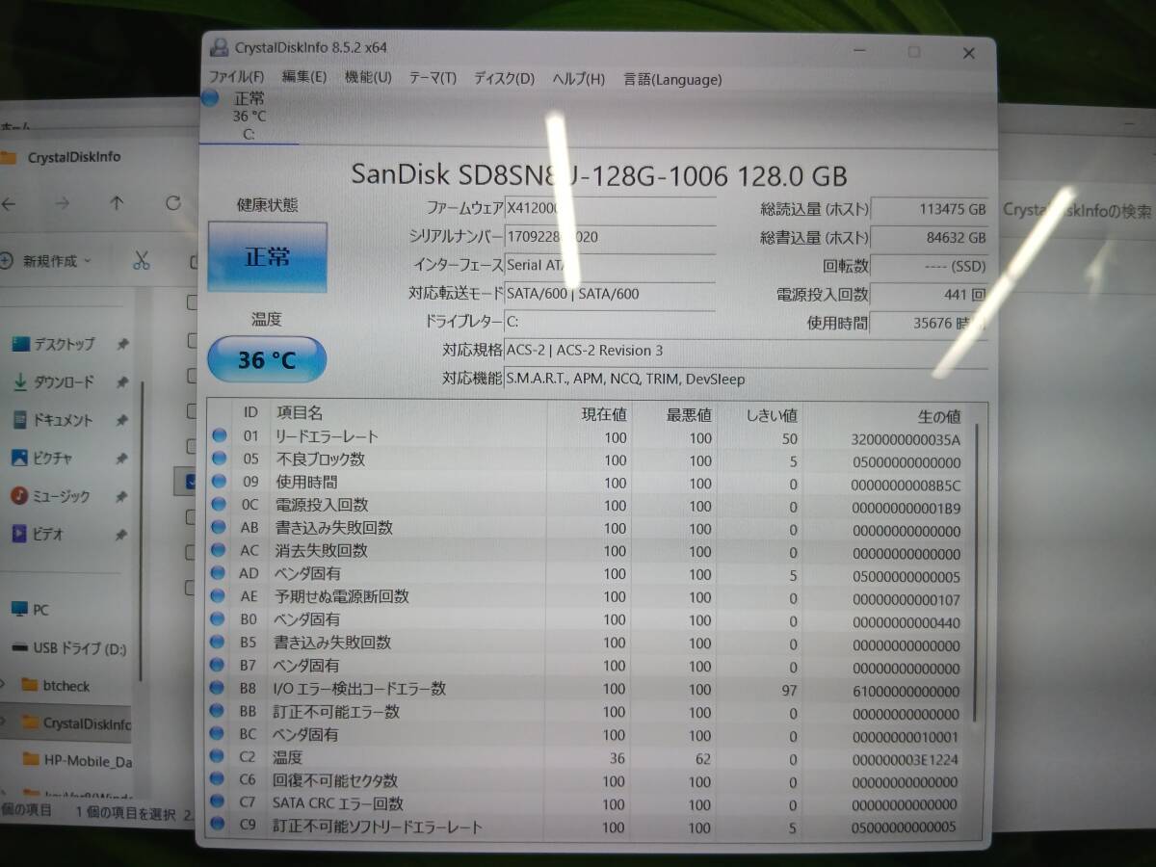Click the total host reads value 113475 GB

929,209
